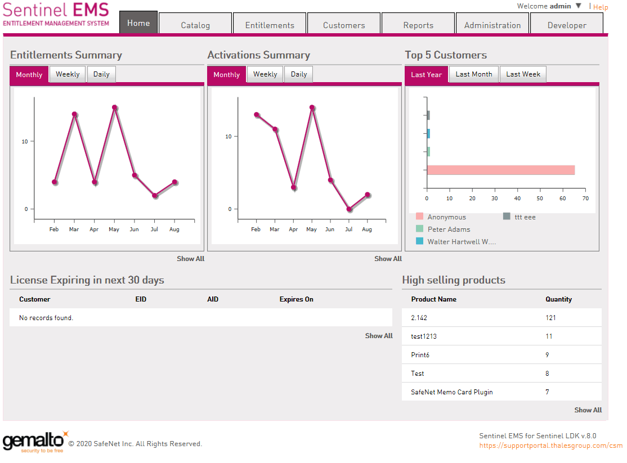Screen dimensions: 627x463
Task: Select the Print6 product row
Action: (x=501, y=354)
